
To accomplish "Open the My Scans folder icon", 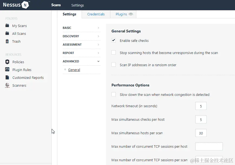I will click(7, 26).
